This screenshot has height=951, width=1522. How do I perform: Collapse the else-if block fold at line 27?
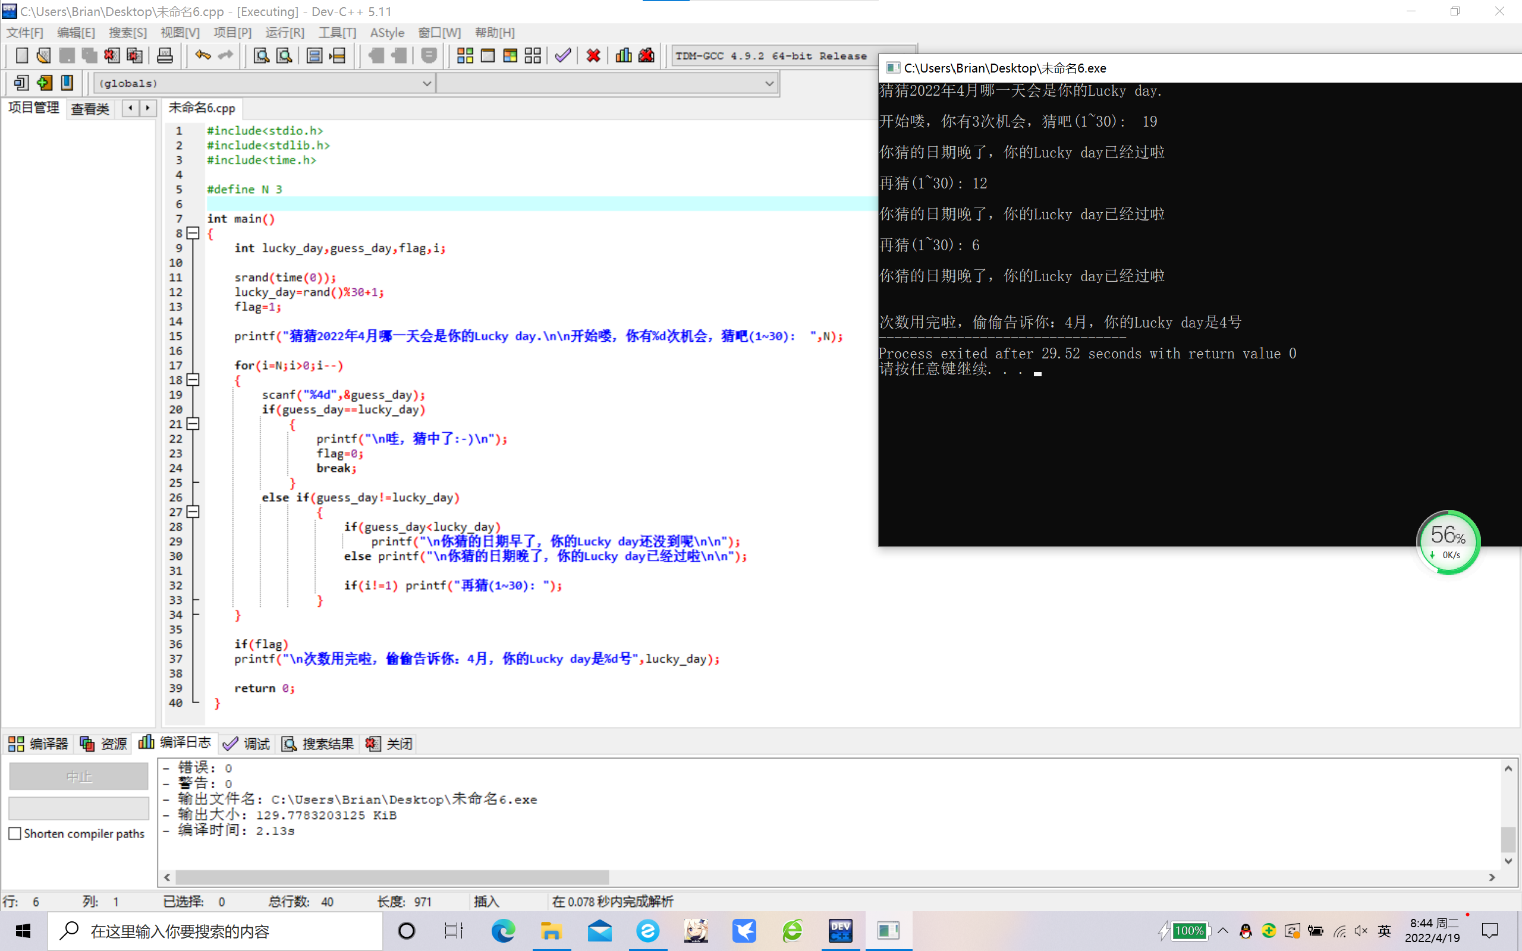[x=193, y=512]
